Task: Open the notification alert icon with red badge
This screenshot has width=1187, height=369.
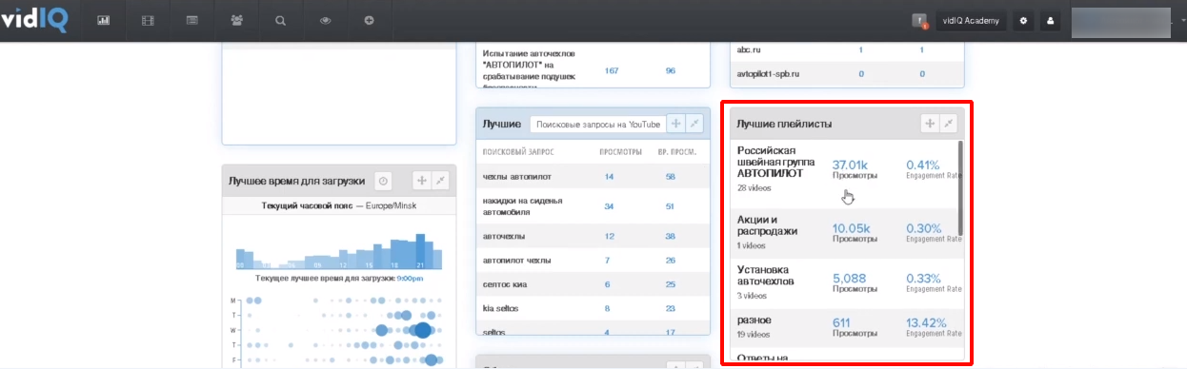Action: tap(919, 20)
